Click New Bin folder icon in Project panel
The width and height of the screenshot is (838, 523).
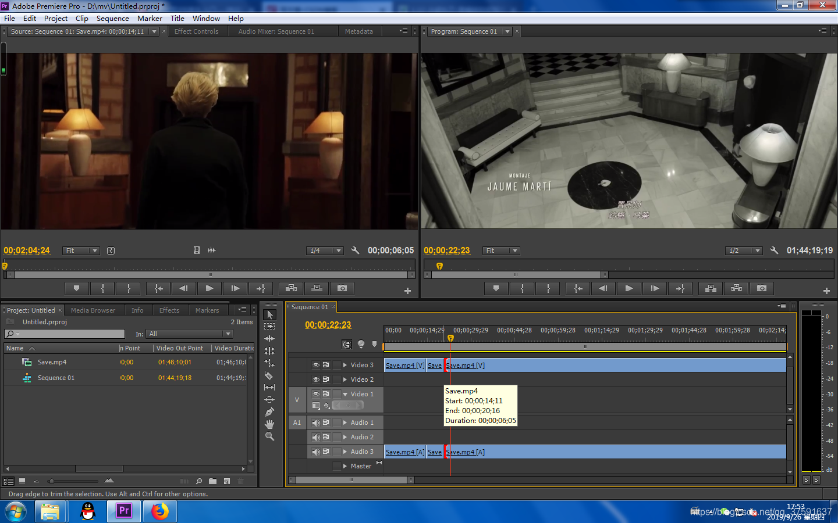(x=212, y=481)
